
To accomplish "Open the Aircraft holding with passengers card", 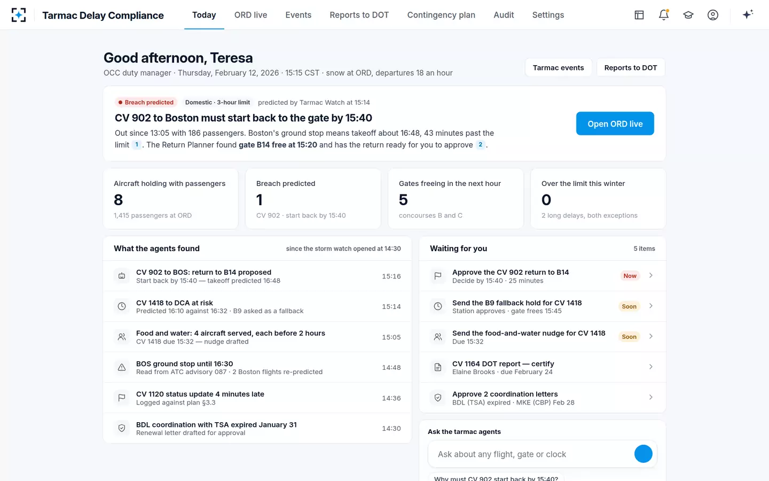I will click(170, 199).
